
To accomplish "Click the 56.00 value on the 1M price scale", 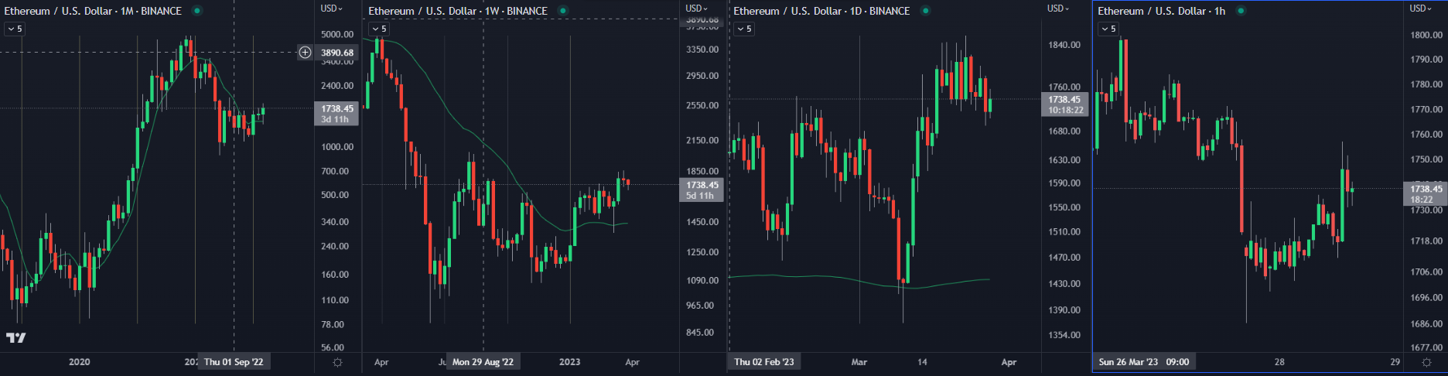I will coord(333,348).
